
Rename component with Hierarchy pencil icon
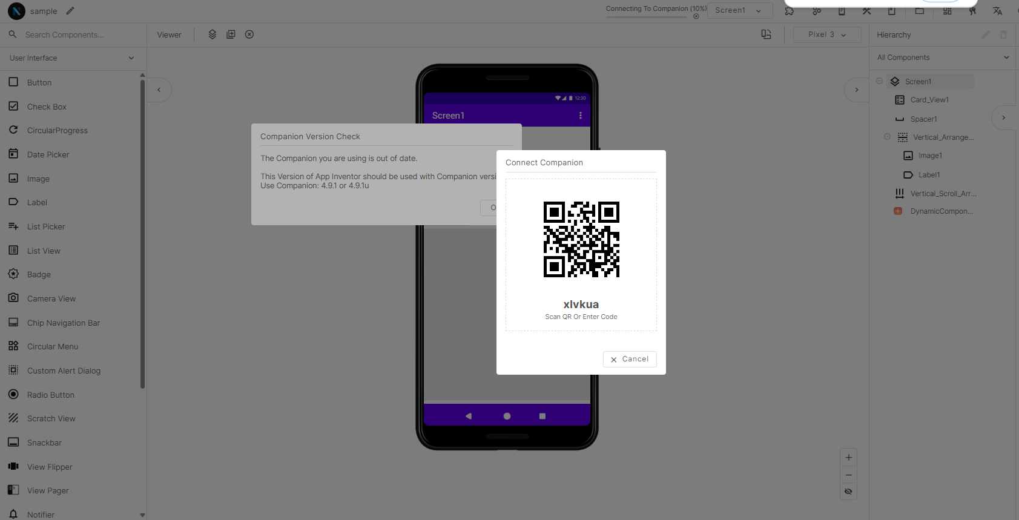click(986, 35)
